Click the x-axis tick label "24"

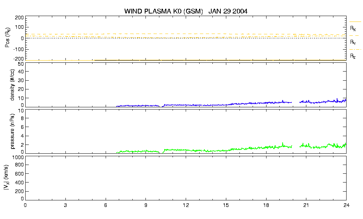coord(346,205)
